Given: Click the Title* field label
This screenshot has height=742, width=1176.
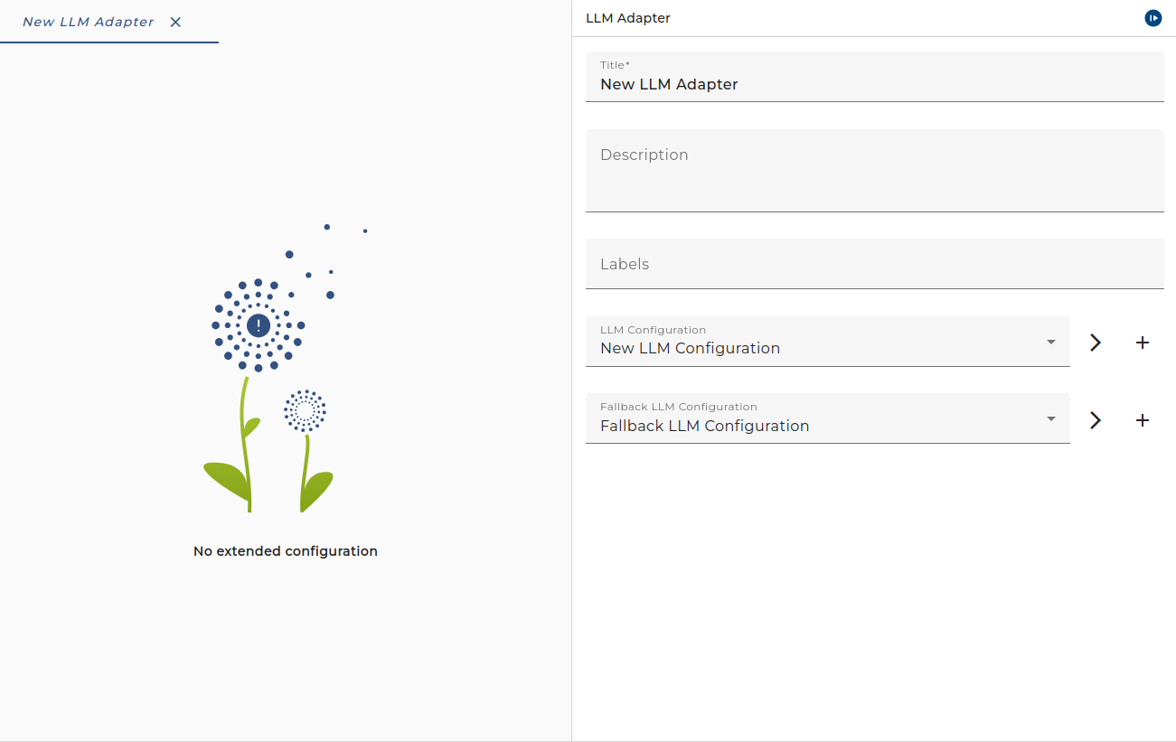Looking at the screenshot, I should point(616,65).
